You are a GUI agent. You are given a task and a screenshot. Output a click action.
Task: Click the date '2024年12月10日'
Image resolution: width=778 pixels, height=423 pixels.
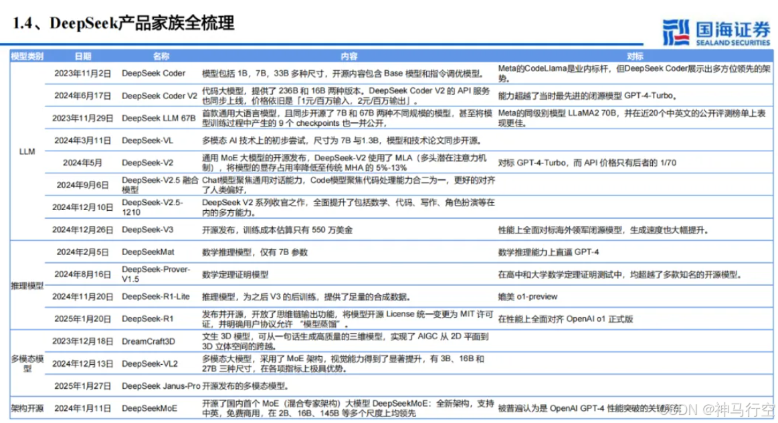[83, 207]
